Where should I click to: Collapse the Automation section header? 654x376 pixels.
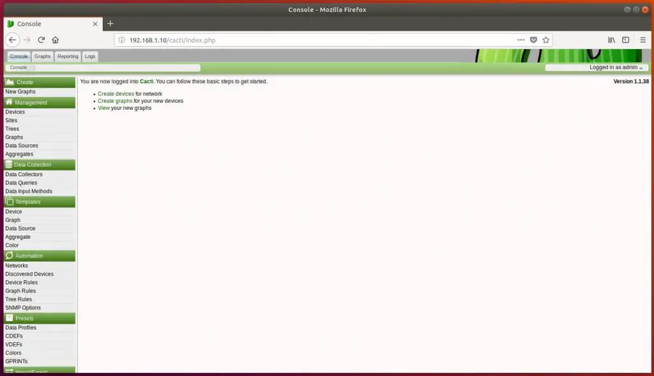tap(39, 255)
